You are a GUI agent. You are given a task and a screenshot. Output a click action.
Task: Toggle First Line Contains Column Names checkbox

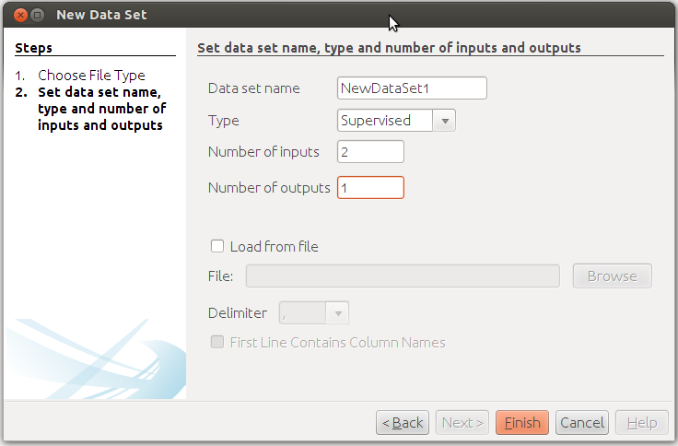217,342
